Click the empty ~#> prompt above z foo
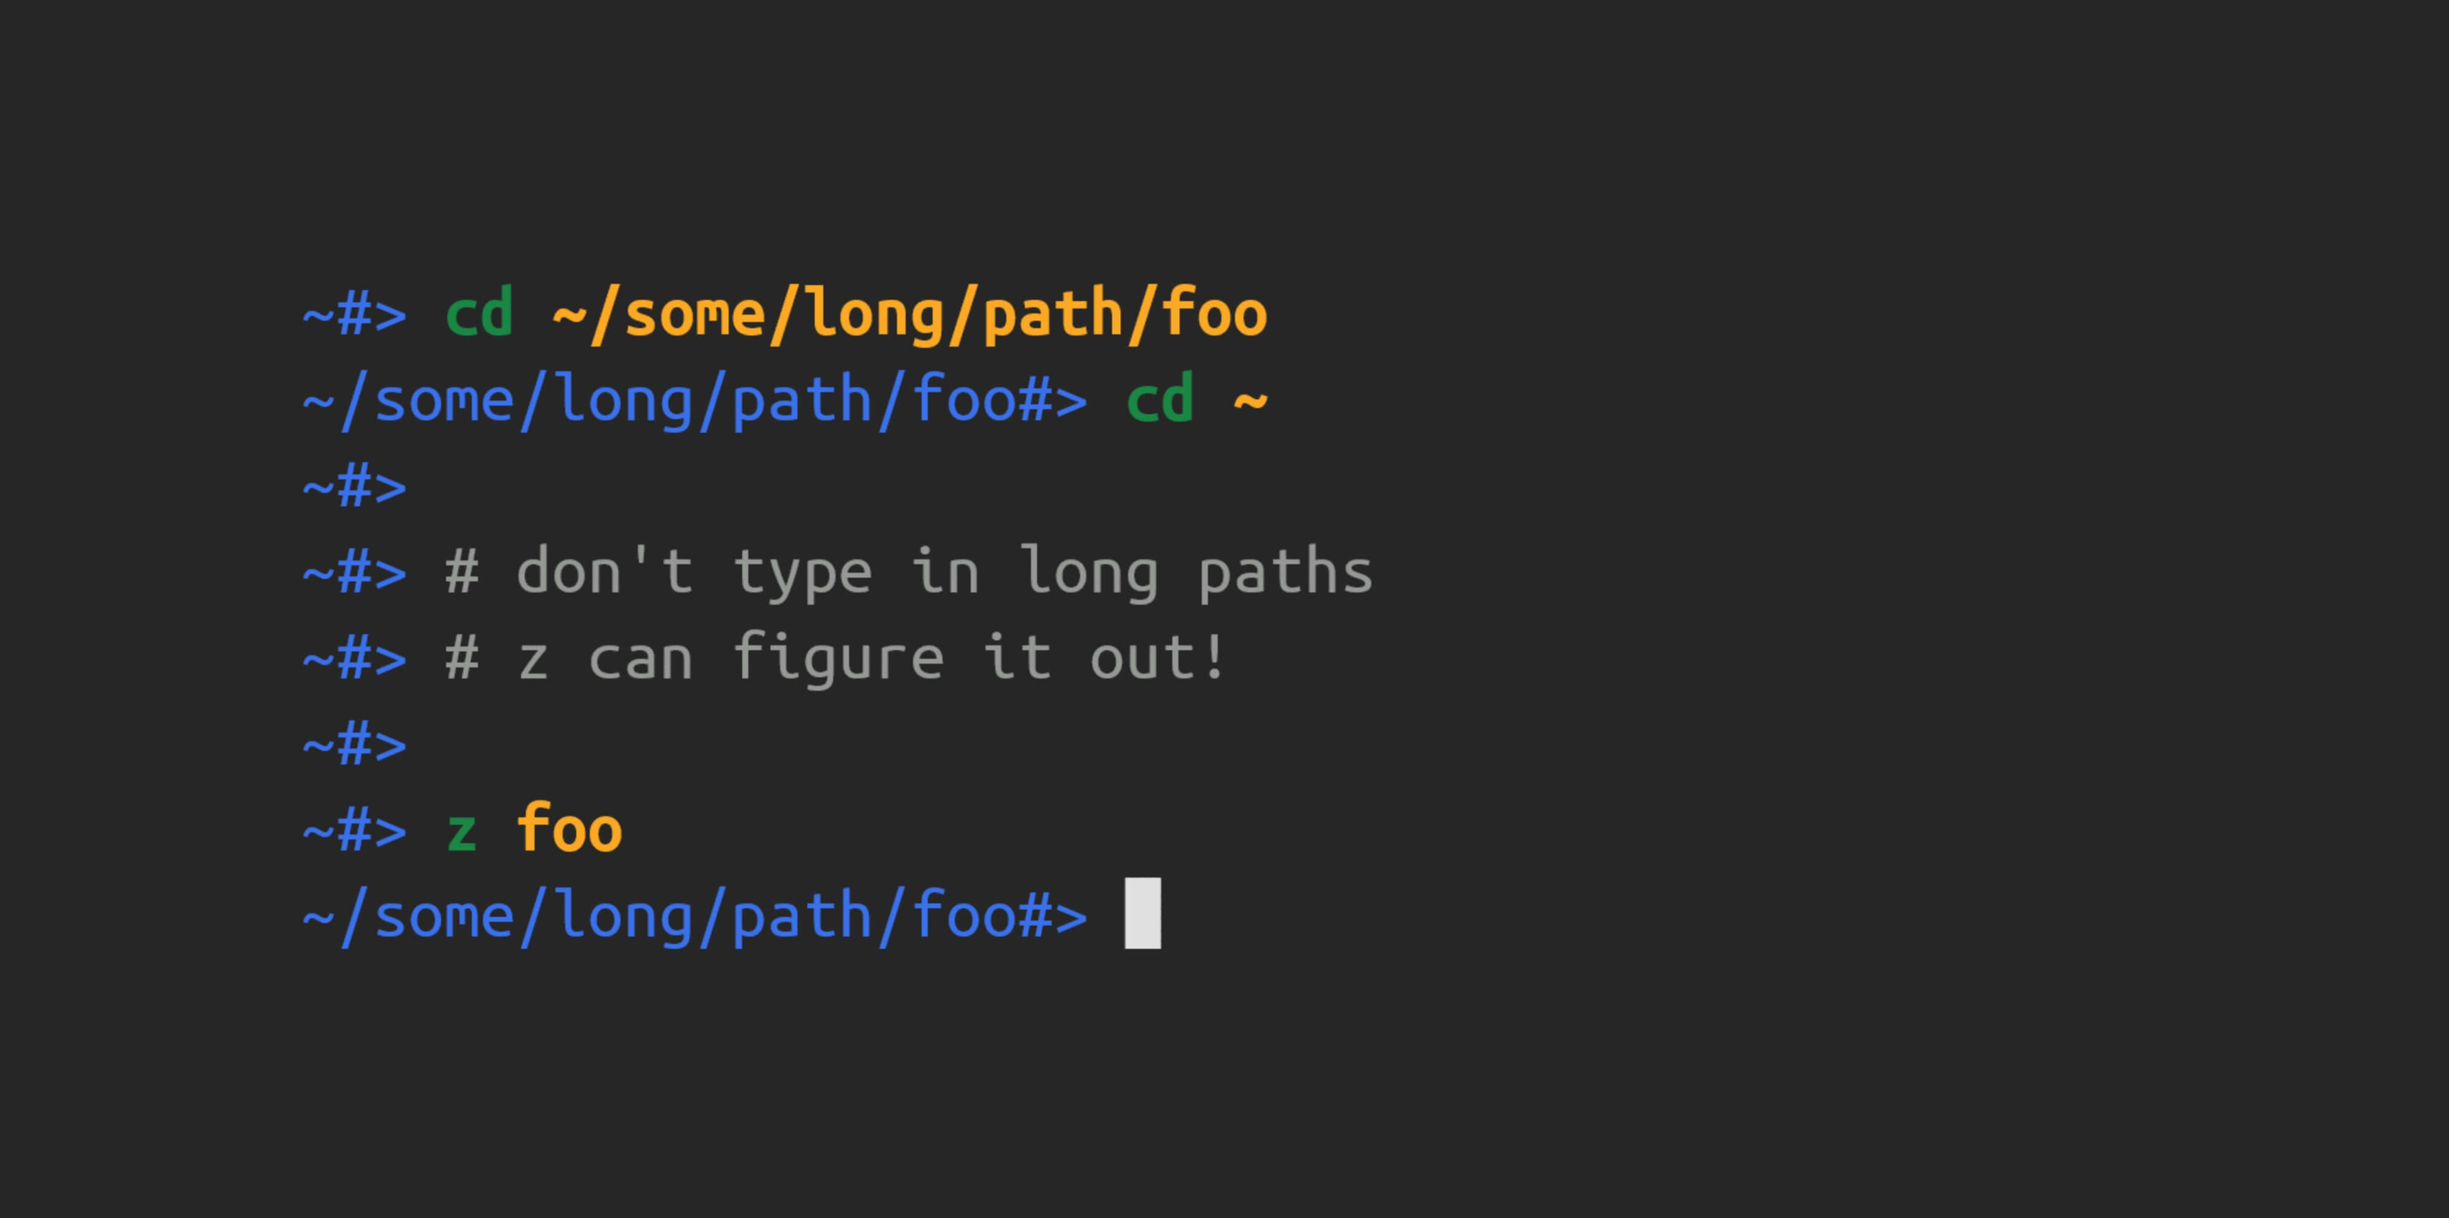 click(x=355, y=744)
